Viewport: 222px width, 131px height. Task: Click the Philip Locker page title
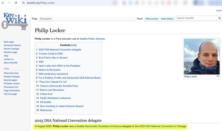point(50,30)
